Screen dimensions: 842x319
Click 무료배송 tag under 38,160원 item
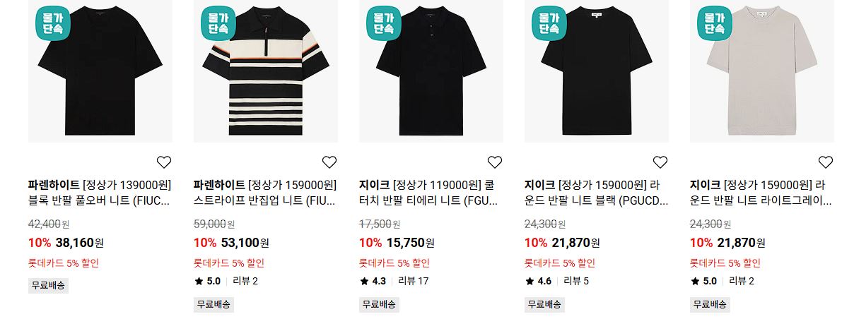(48, 285)
